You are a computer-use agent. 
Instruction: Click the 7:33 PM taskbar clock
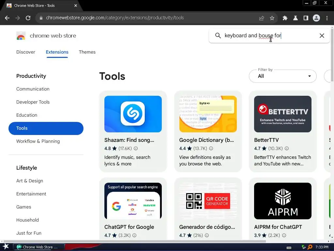point(322,247)
